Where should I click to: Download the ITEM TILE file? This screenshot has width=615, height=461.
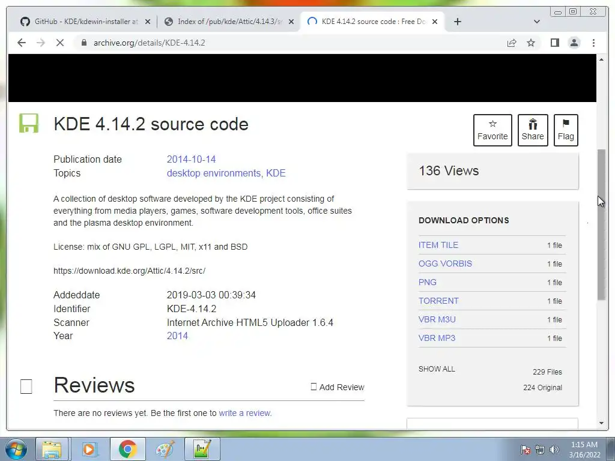pyautogui.click(x=438, y=245)
